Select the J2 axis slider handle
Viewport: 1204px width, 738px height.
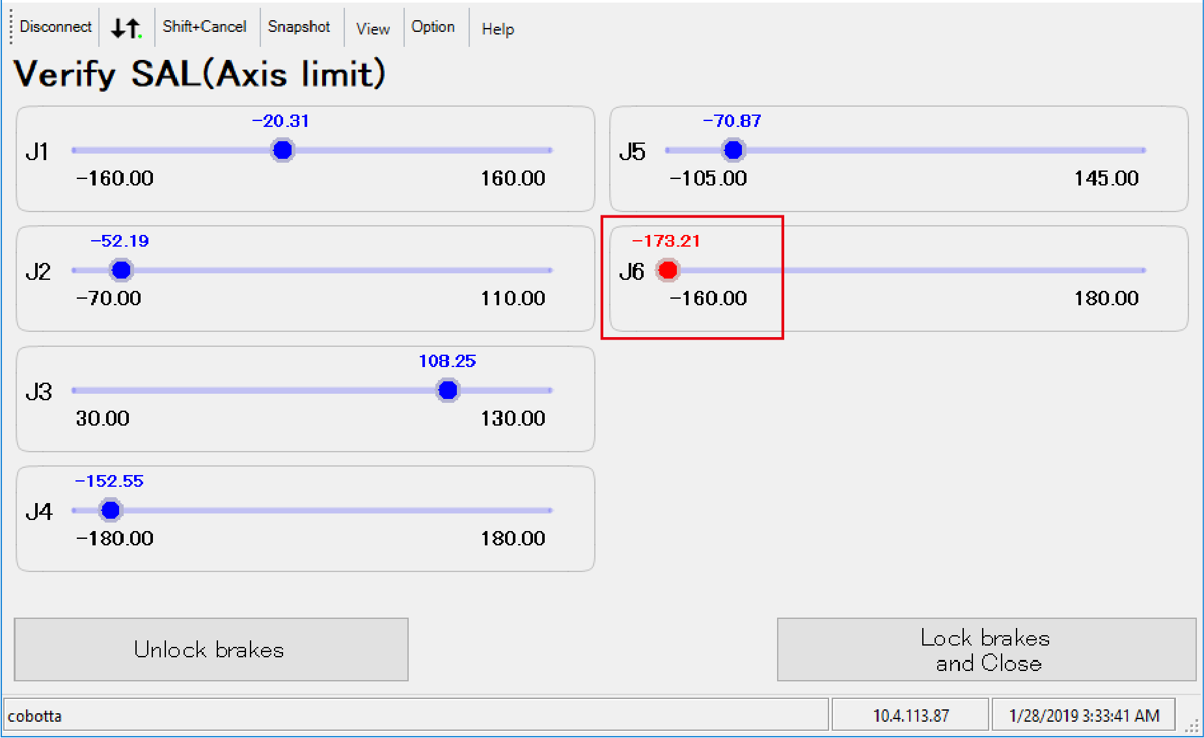pyautogui.click(x=121, y=270)
